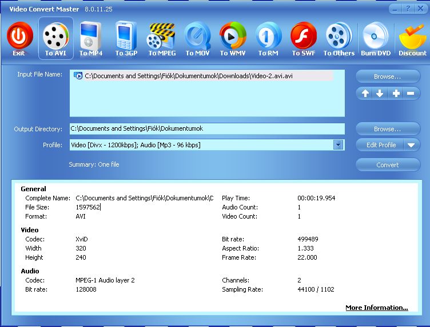Click the Summary: One file text
This screenshot has height=327, width=430.
(x=94, y=164)
